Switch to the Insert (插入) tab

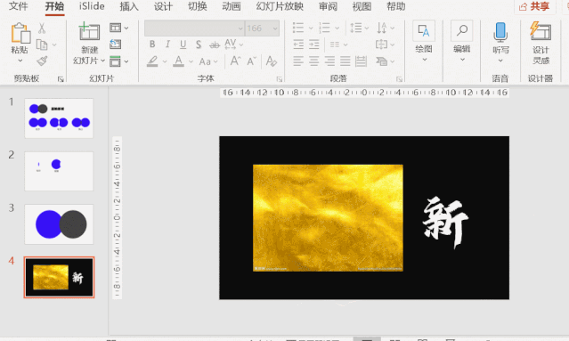click(x=129, y=6)
